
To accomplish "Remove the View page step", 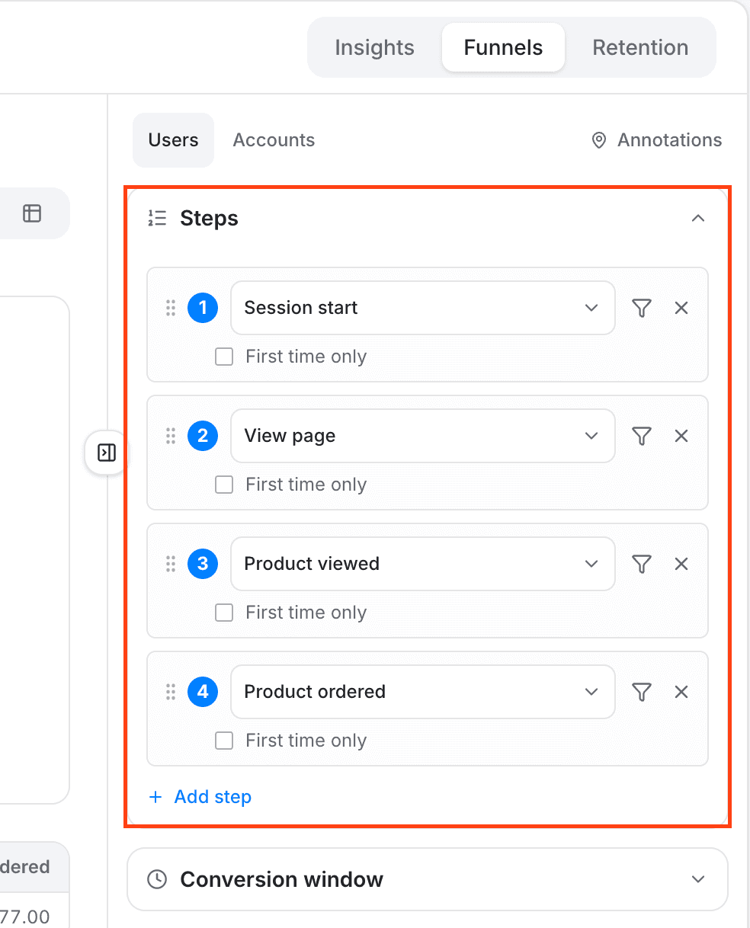I will tap(681, 436).
